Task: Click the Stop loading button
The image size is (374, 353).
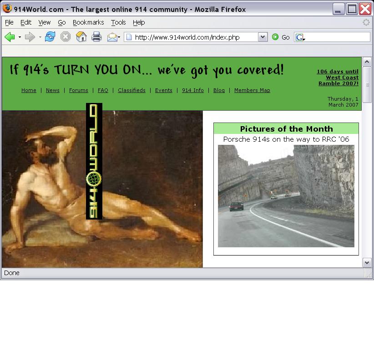Action: click(66, 37)
